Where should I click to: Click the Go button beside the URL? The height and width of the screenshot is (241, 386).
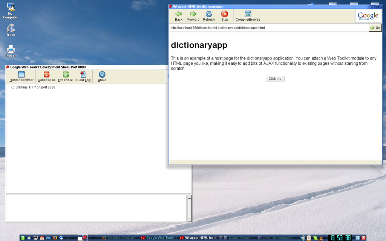(x=375, y=28)
